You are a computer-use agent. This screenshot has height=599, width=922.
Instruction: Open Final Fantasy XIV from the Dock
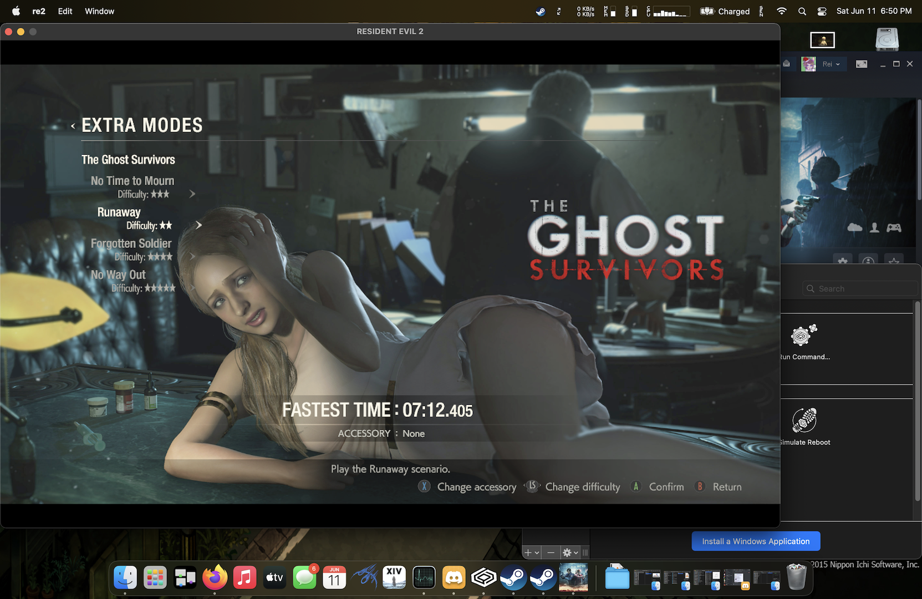click(x=394, y=578)
